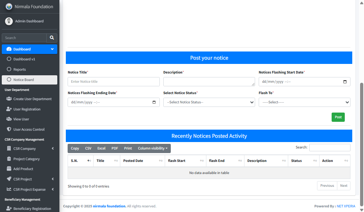The width and height of the screenshot is (364, 212).
Task: Click the sidebar search magnifier icon
Action: coord(52,38)
